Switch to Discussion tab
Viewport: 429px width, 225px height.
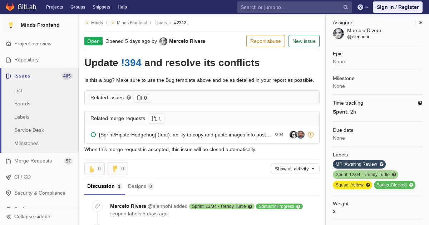(105, 186)
